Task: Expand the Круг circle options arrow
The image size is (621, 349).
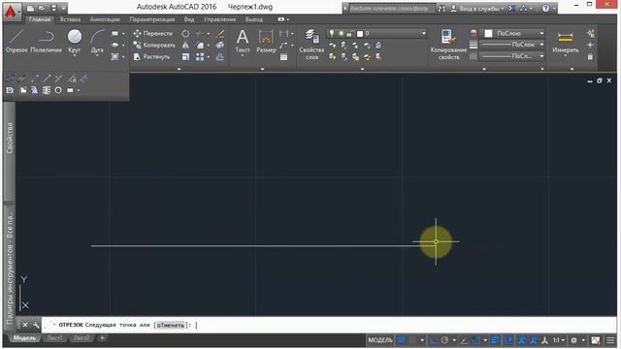Action: click(x=74, y=56)
